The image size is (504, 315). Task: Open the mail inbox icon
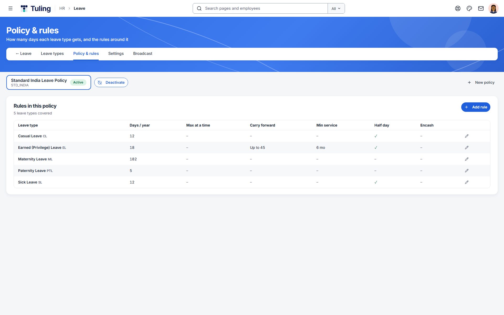pos(481,8)
